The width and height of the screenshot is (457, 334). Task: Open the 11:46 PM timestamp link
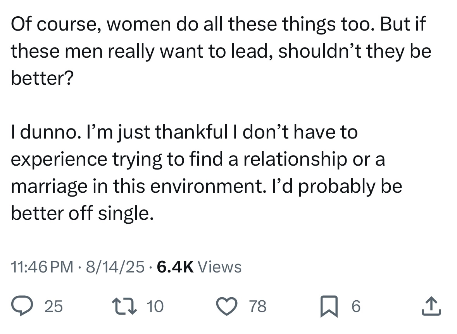click(42, 267)
